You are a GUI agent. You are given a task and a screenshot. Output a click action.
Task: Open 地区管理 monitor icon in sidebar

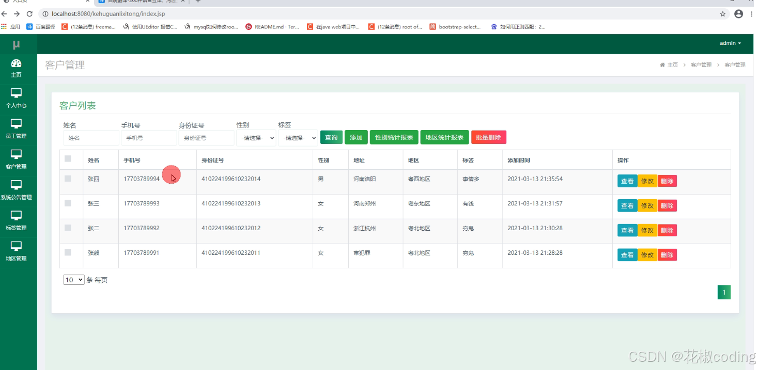(x=16, y=246)
